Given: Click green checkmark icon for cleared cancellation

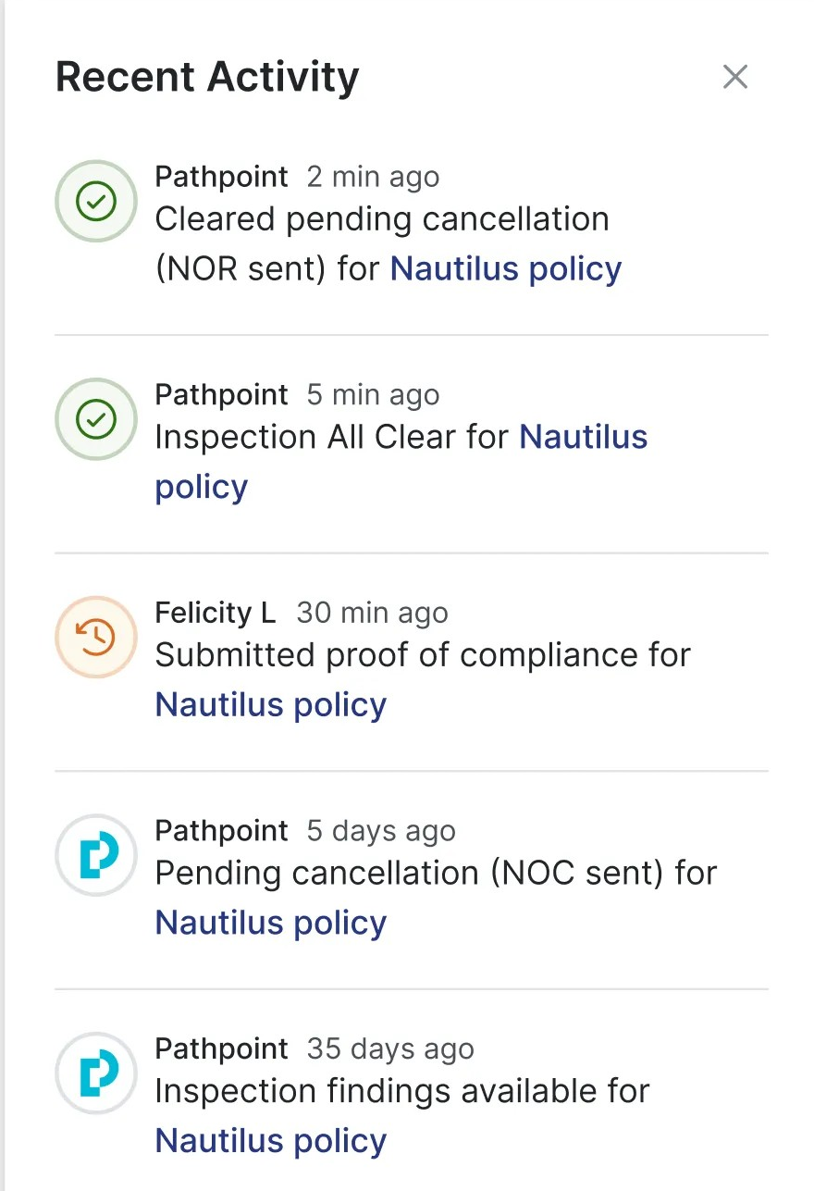Looking at the screenshot, I should [x=96, y=202].
